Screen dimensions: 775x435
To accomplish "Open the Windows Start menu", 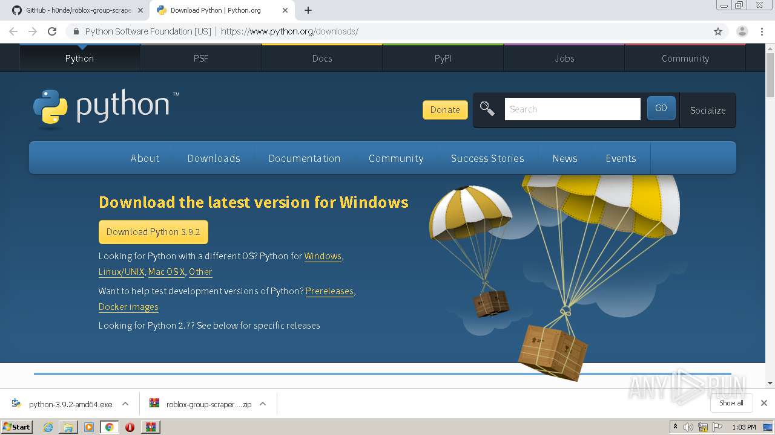I will [x=17, y=427].
